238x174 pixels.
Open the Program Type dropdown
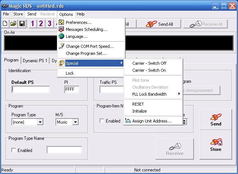[40, 122]
